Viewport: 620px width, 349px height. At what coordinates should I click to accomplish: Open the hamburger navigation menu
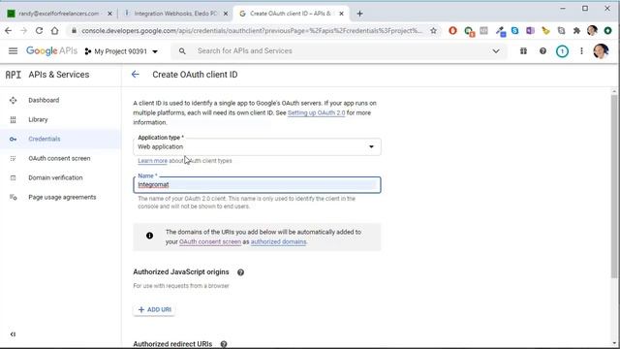[x=13, y=51]
